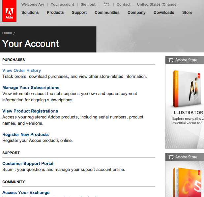Open the Products menu

pyautogui.click(x=55, y=13)
